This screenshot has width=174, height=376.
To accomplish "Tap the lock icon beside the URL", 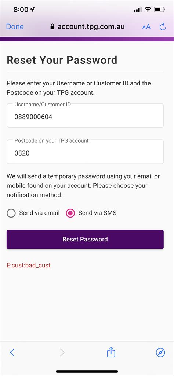I will [52, 26].
